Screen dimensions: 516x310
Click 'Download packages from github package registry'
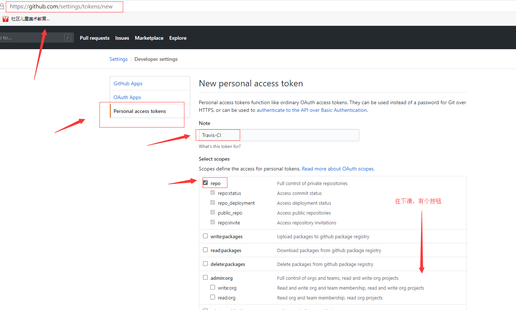[329, 250]
